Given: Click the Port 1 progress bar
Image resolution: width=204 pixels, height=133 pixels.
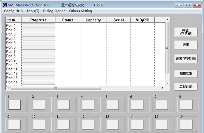Looking at the screenshot, I should point(38,26).
